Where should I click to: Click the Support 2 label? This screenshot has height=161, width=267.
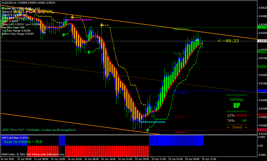click(x=181, y=132)
